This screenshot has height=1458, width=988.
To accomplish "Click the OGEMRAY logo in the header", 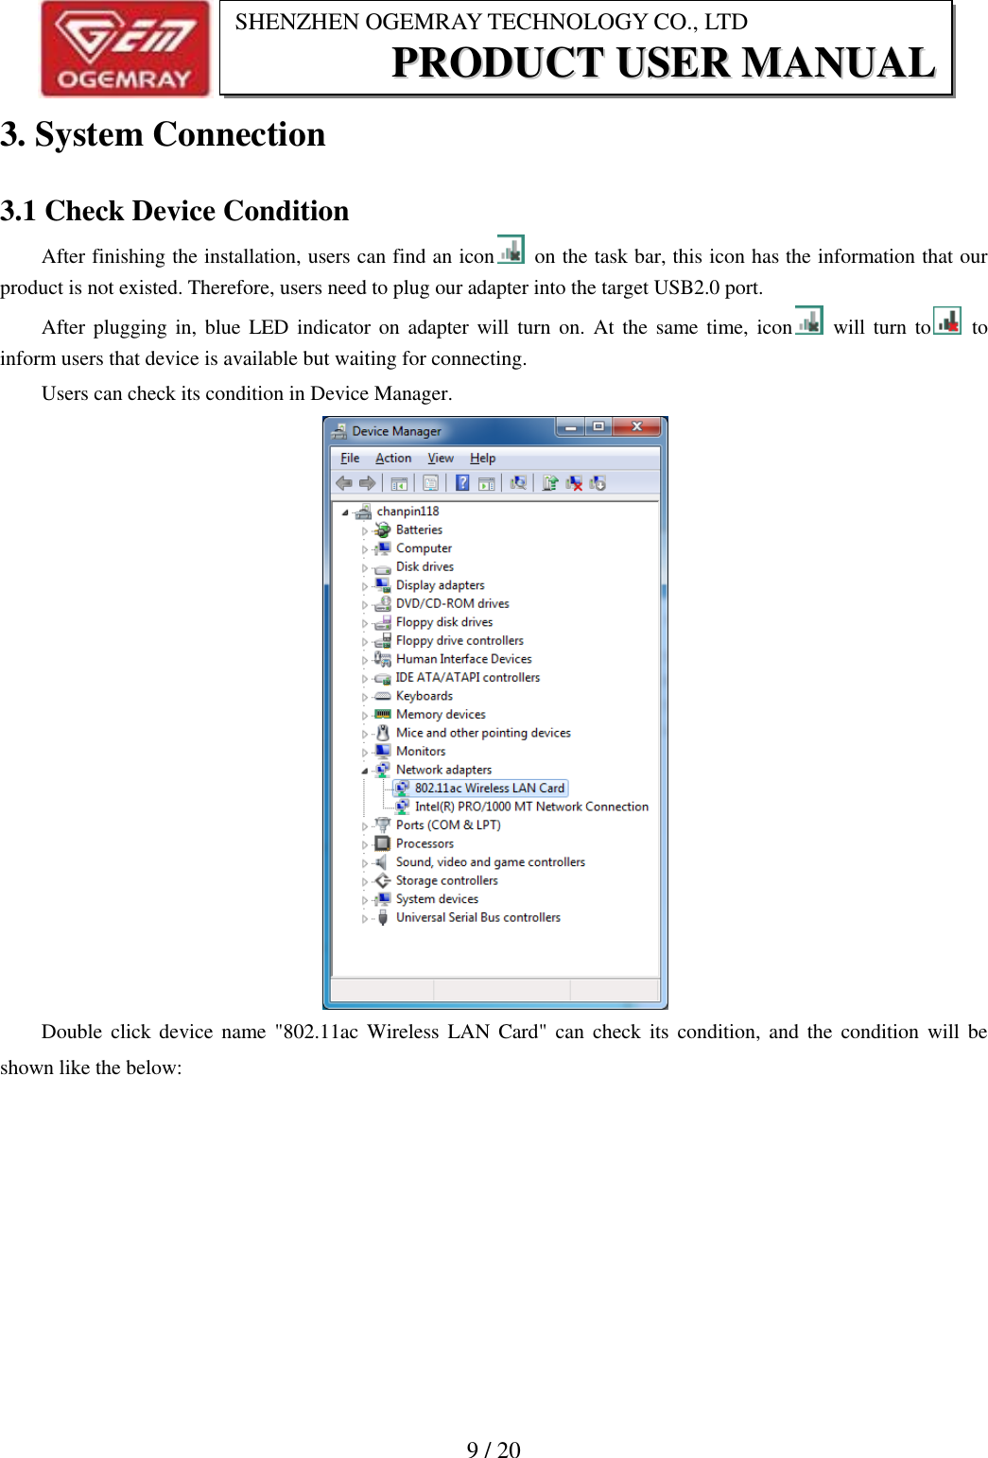I will (125, 49).
